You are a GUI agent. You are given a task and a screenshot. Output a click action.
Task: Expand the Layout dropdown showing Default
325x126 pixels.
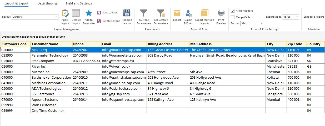pos(56,17)
